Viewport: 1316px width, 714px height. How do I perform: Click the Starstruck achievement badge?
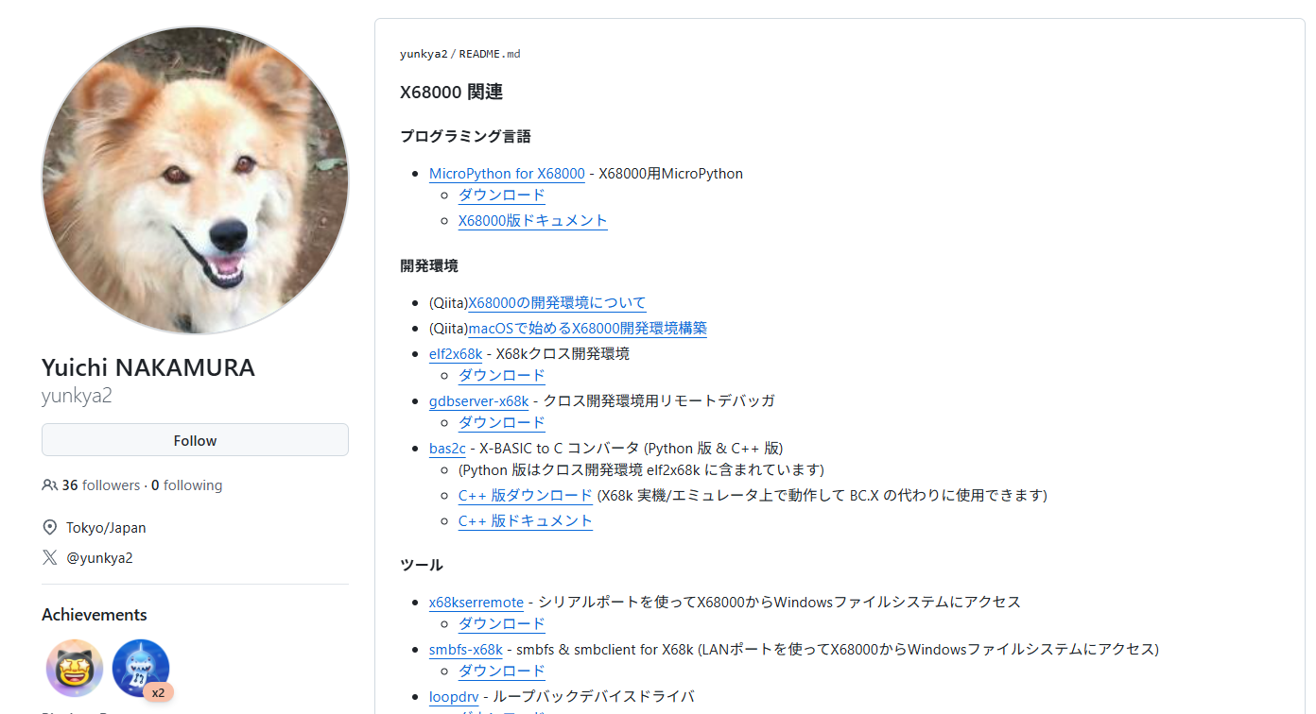[75, 669]
